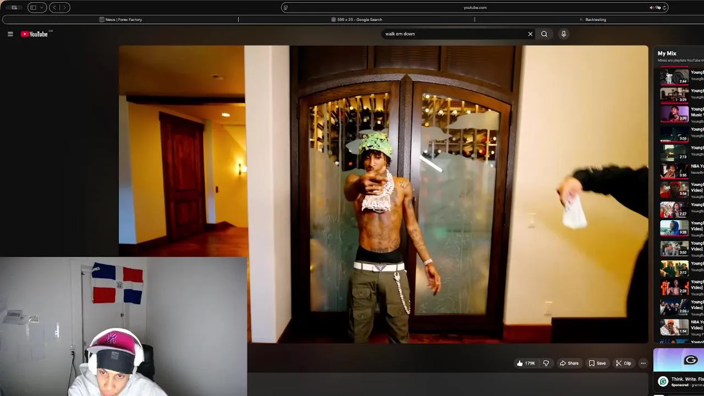
Task: Click the magnifier search button
Action: coord(544,34)
